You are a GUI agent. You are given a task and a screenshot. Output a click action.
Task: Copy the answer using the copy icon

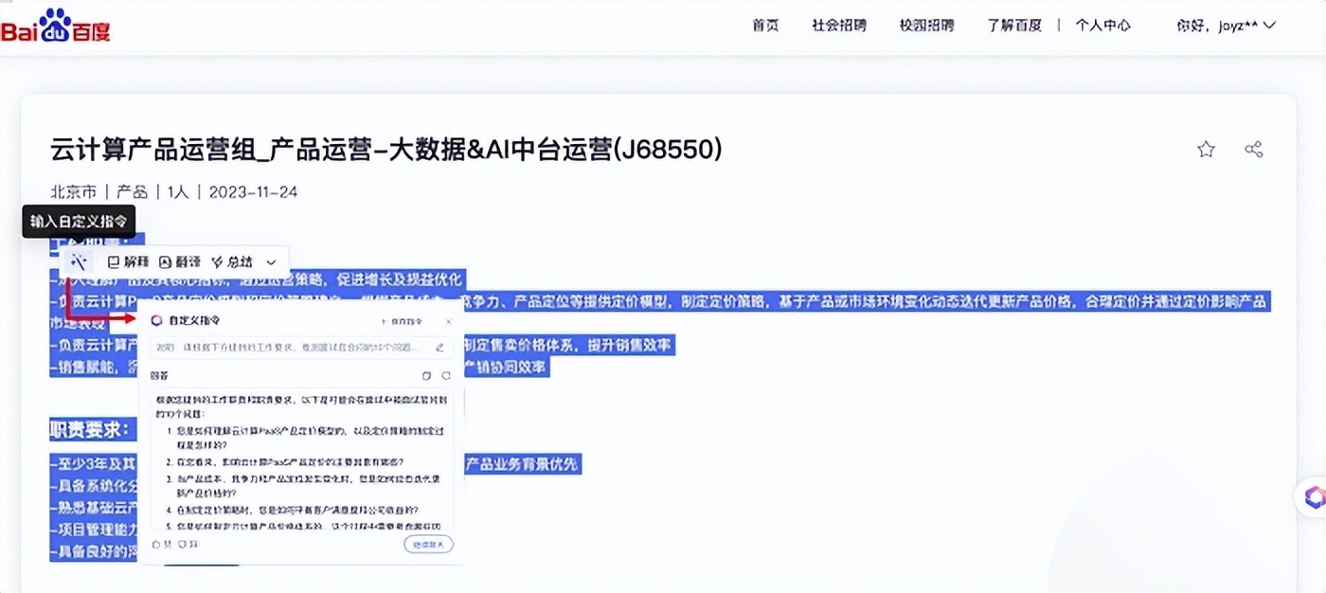pos(426,376)
